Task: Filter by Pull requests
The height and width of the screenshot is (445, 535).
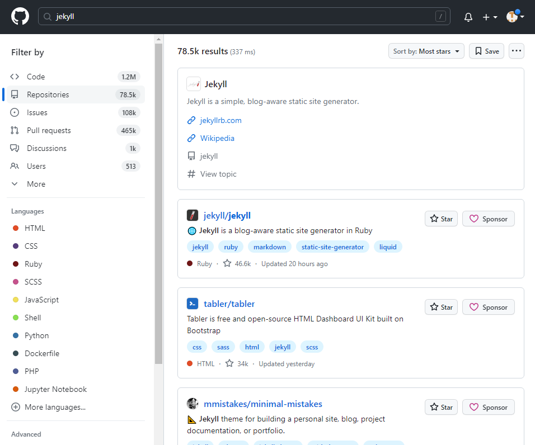Action: [x=76, y=130]
